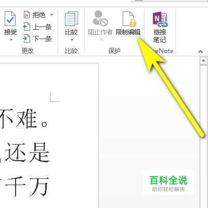208x208 pixels.
Task: Click the scrollbar up arrow
Action: [203, 61]
